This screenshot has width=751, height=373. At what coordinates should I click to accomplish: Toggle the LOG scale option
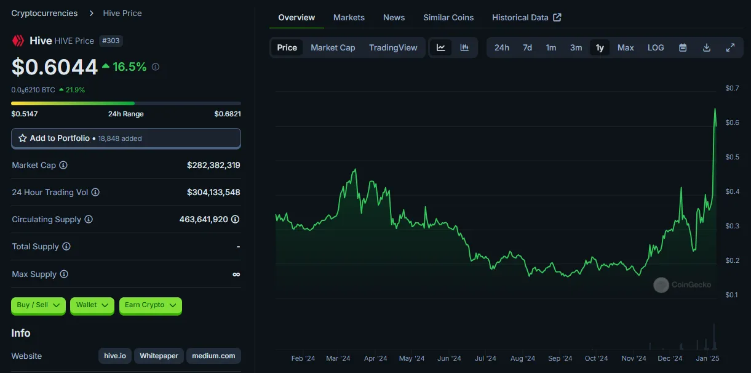pyautogui.click(x=656, y=47)
